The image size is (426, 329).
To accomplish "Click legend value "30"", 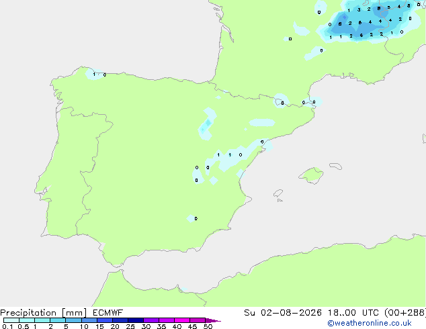I will pos(146,326).
